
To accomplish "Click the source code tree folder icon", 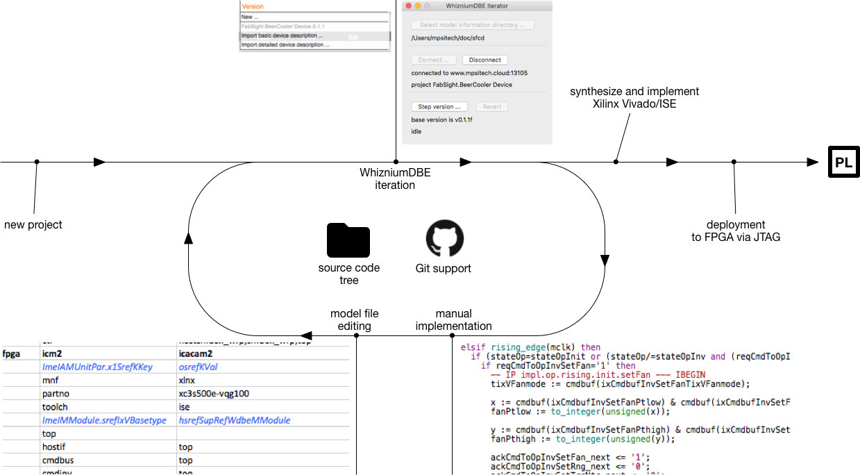I will pyautogui.click(x=348, y=240).
